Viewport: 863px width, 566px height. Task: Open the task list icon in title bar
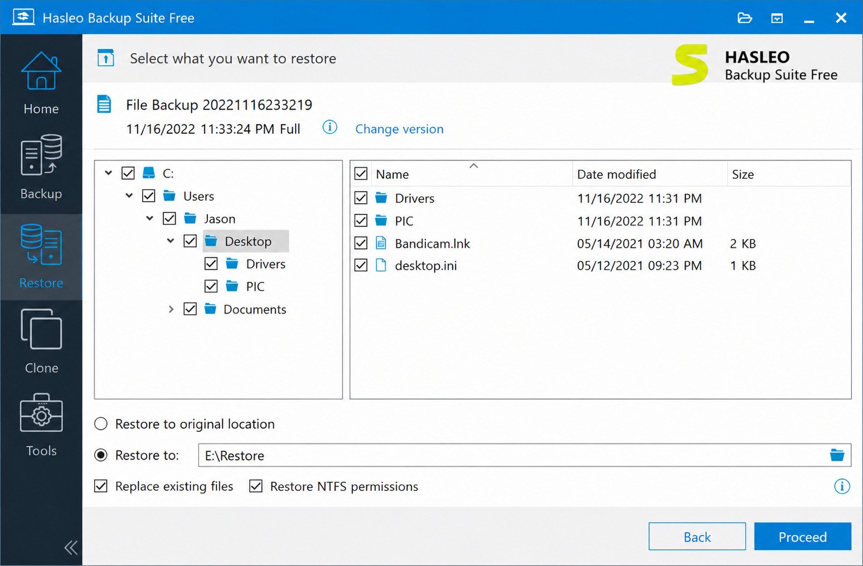(777, 18)
